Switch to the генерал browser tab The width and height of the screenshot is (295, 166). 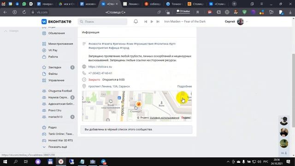45,4
